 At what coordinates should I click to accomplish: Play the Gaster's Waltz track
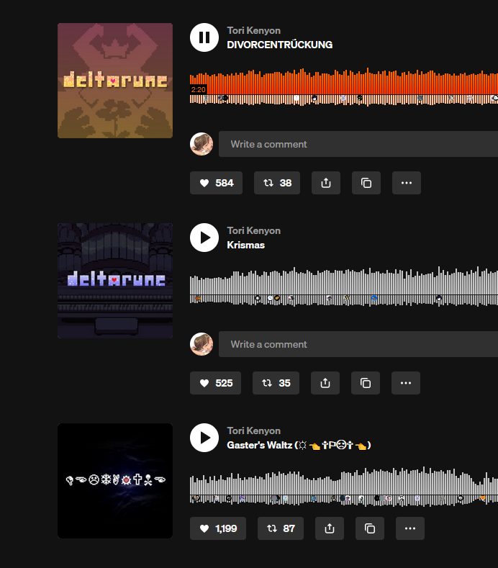point(204,438)
